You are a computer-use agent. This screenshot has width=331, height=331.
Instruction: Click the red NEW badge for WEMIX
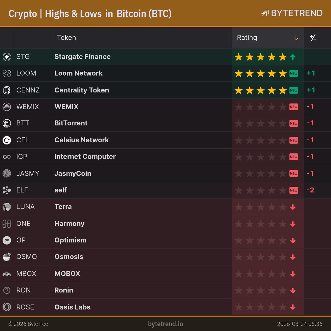293,107
